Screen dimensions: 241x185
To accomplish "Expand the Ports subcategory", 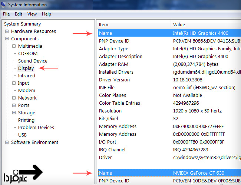I will [14, 105].
